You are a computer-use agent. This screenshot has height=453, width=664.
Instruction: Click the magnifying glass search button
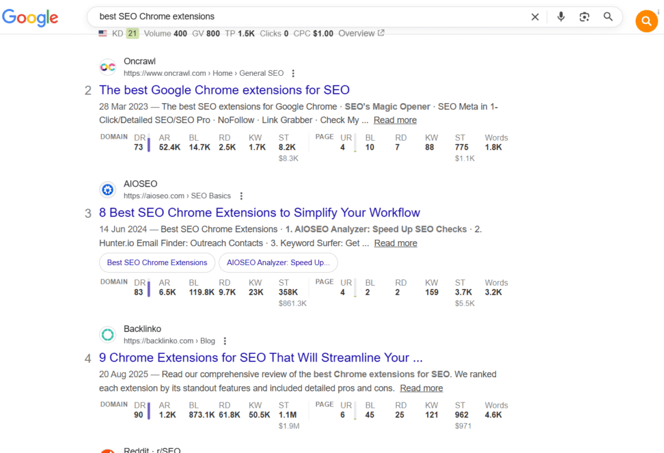point(608,17)
